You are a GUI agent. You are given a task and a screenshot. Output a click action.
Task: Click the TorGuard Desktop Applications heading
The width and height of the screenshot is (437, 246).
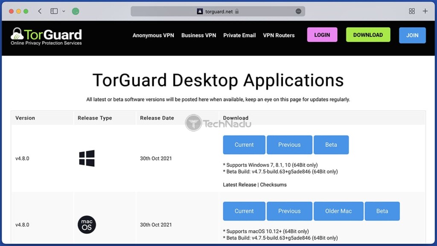[x=218, y=80]
